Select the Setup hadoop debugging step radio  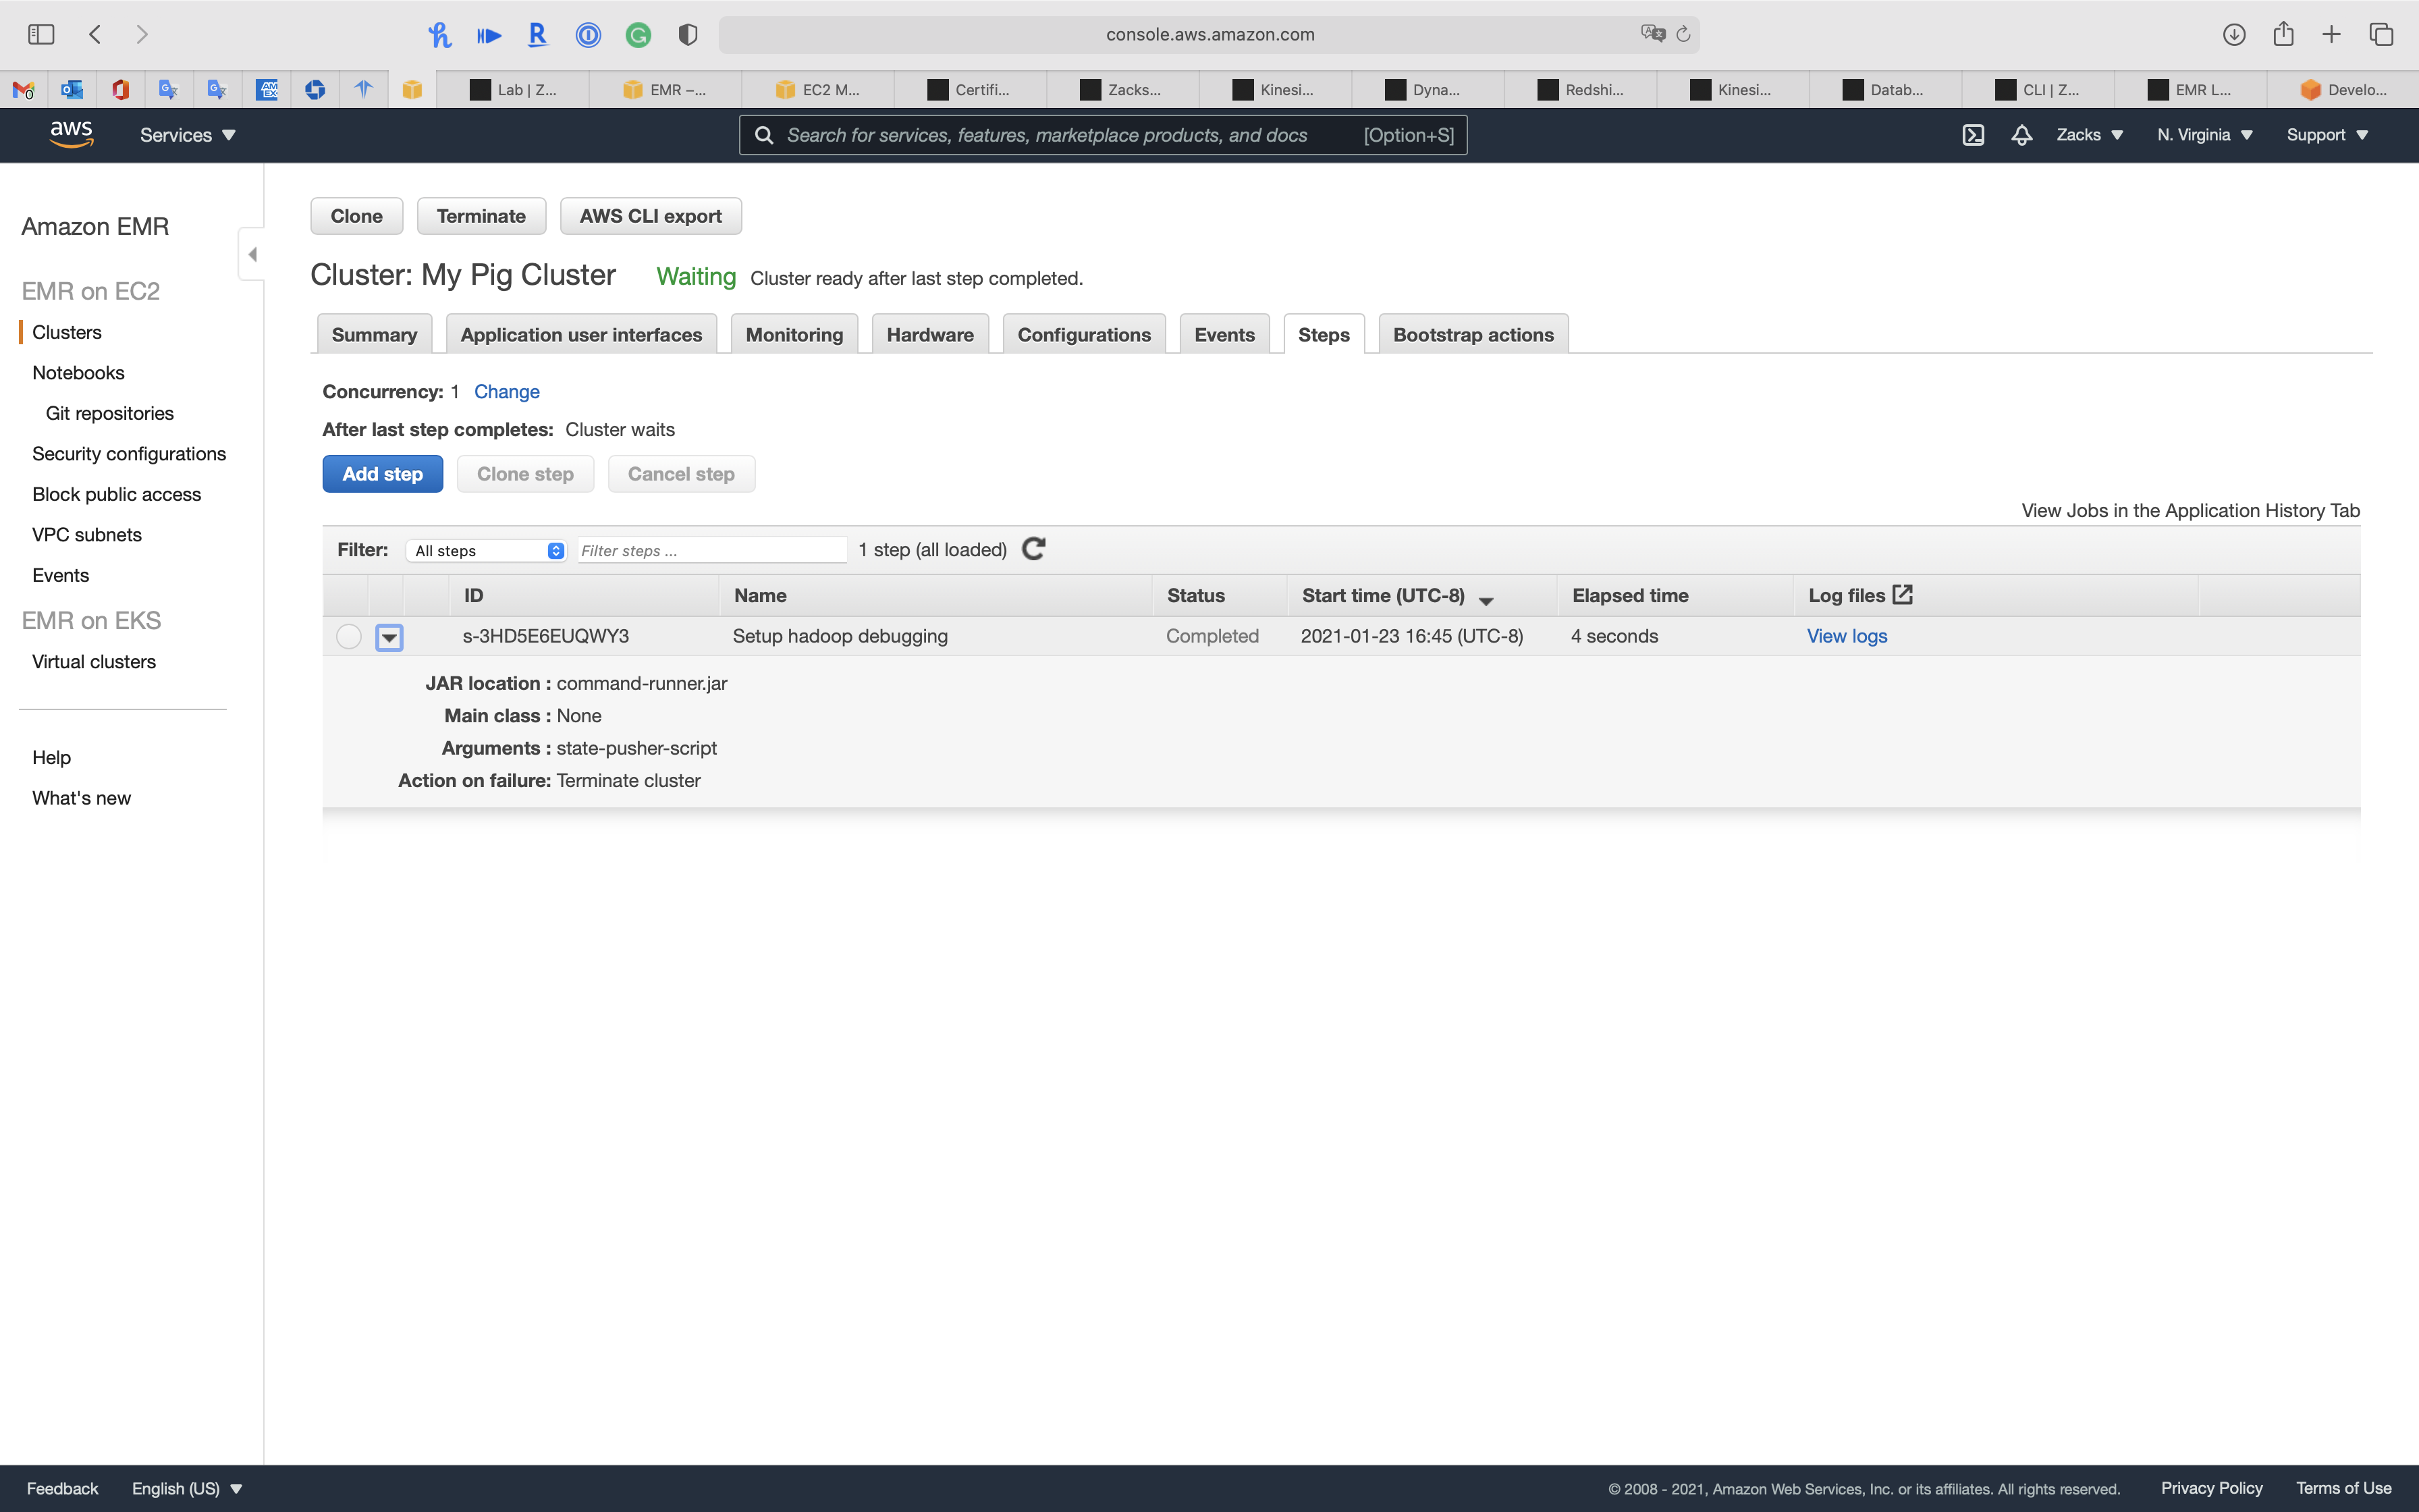[348, 636]
